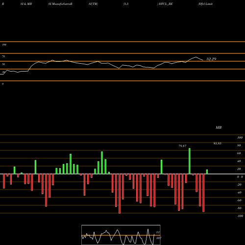Click the current RSI value 52.29

click(x=211, y=59)
